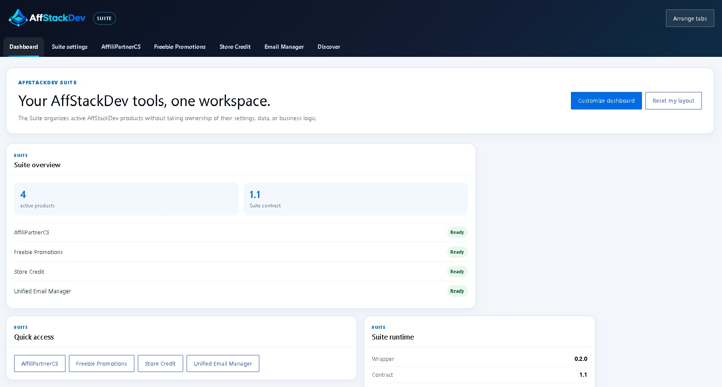Click Store Credit row in Suite overview

tap(241, 272)
